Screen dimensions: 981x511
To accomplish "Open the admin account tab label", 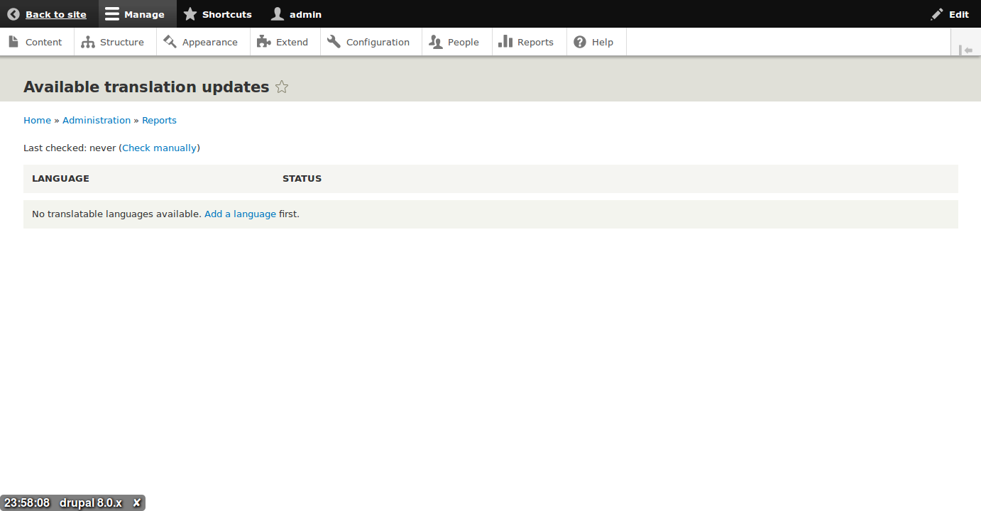I will coord(305,14).
